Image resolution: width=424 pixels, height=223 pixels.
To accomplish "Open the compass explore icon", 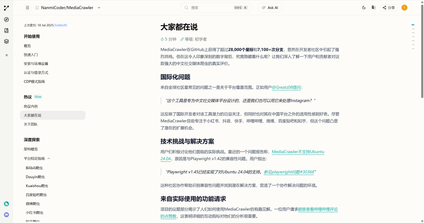I will coord(7,20).
